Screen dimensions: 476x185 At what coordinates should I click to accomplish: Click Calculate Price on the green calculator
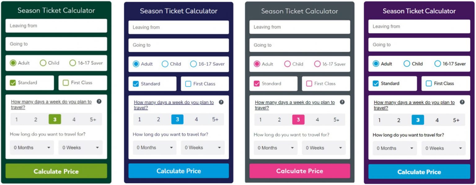click(56, 171)
